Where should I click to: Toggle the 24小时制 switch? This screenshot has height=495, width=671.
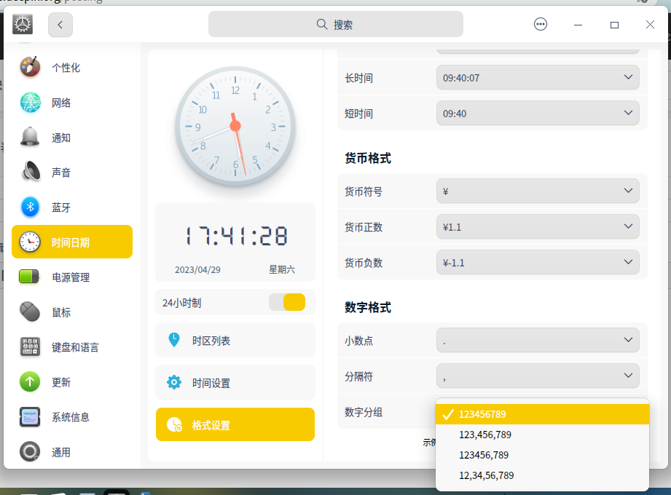[287, 302]
